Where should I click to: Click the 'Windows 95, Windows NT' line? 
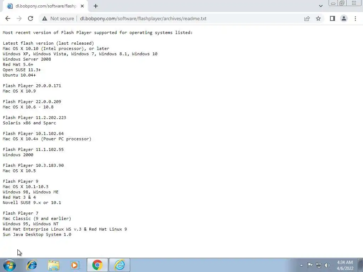30,224
